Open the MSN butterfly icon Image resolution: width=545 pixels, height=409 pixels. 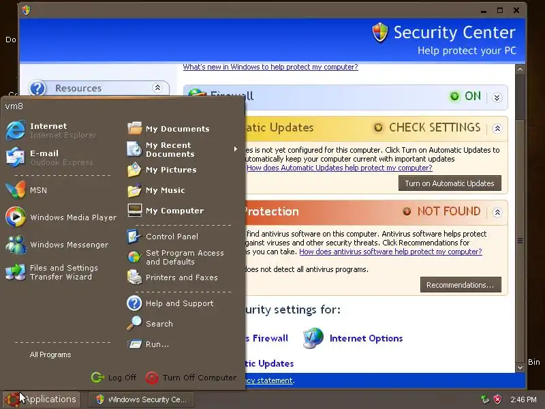15,190
